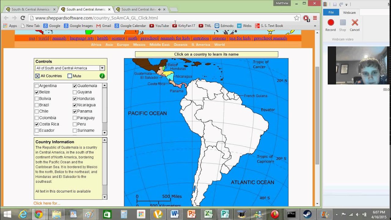Open the usa link in the orange bar
This screenshot has height=220, width=391.
click(x=32, y=38)
